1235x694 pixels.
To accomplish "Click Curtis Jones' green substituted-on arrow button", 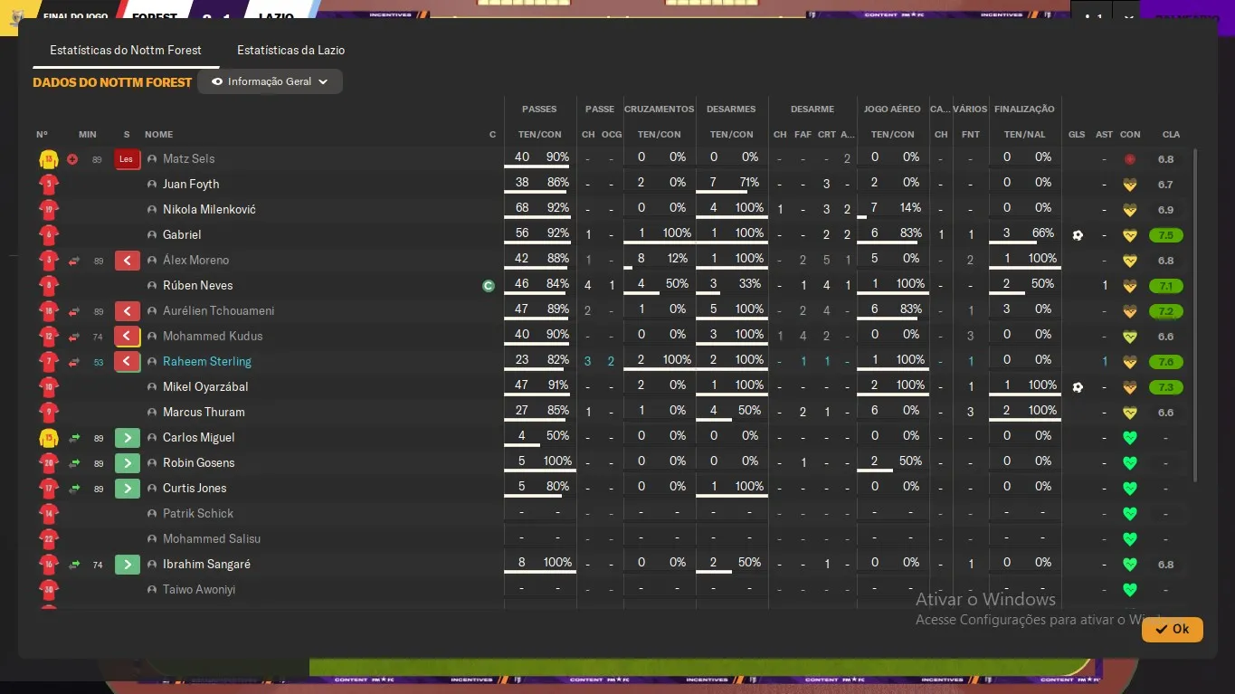I will (127, 489).
